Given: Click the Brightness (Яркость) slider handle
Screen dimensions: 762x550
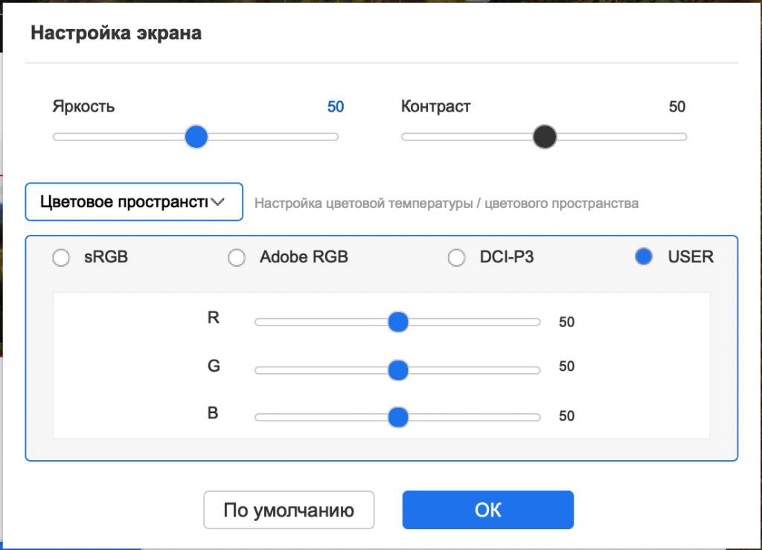Looking at the screenshot, I should pyautogui.click(x=196, y=137).
